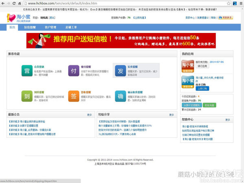Open the 常见问题 help link
This screenshot has height=183, width=244.
click(197, 139)
